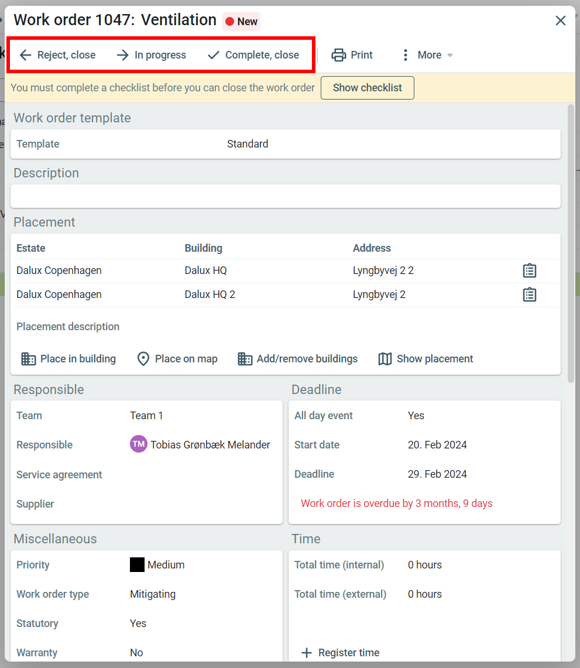Open clipboard icon for Dalux HQ 2 row

point(529,294)
